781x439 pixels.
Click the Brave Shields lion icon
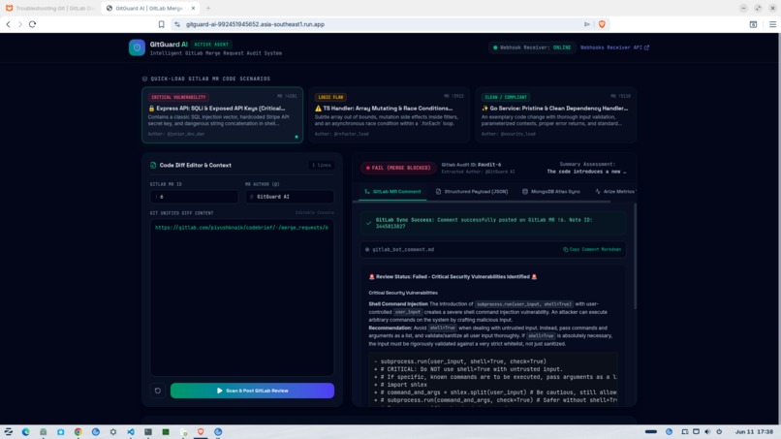click(x=602, y=24)
